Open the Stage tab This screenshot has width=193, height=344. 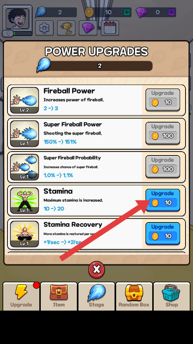96,296
